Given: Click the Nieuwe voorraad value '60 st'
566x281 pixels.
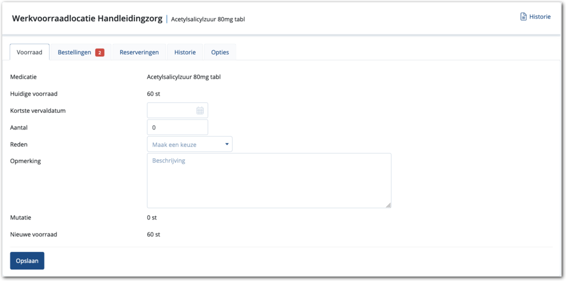Looking at the screenshot, I should 153,235.
